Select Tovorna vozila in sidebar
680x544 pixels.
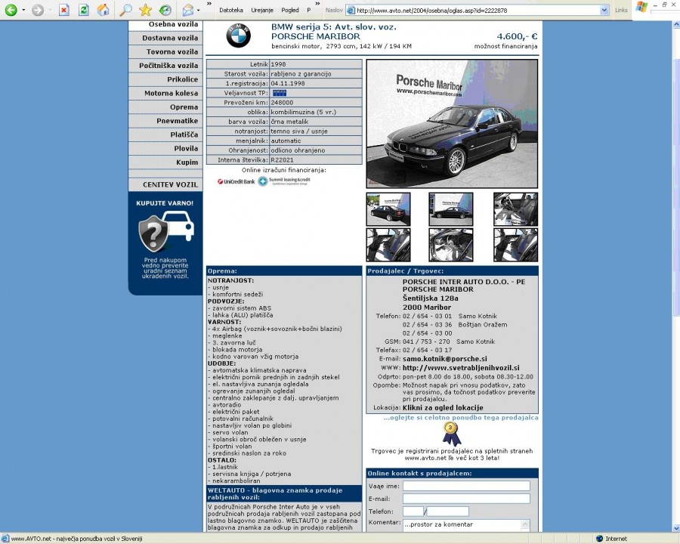pos(165,51)
